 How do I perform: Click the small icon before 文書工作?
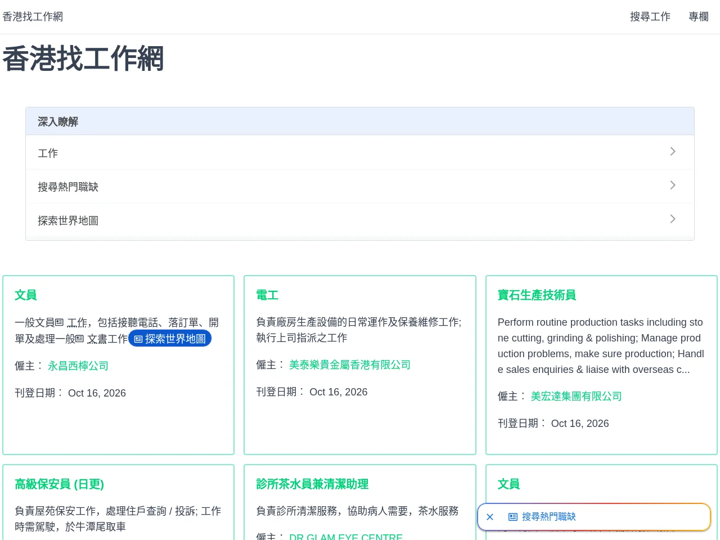coord(80,339)
